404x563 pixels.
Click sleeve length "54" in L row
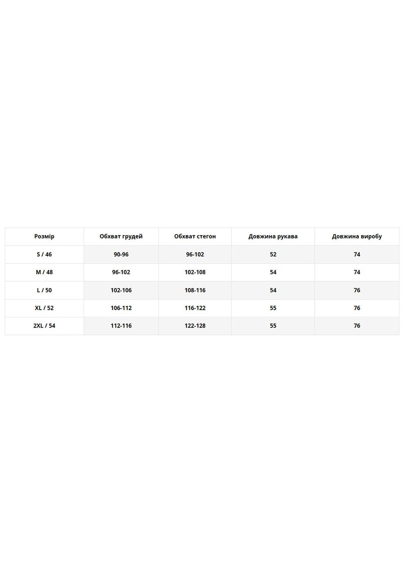[x=273, y=290]
